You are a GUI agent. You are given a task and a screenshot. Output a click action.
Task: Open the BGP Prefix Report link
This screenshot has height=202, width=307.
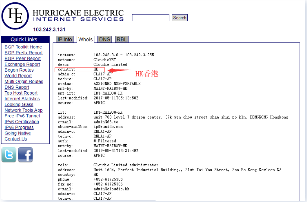pyautogui.click(x=24, y=53)
